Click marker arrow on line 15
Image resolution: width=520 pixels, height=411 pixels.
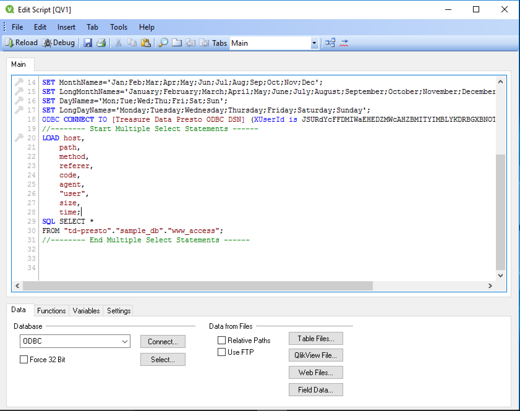(19, 91)
